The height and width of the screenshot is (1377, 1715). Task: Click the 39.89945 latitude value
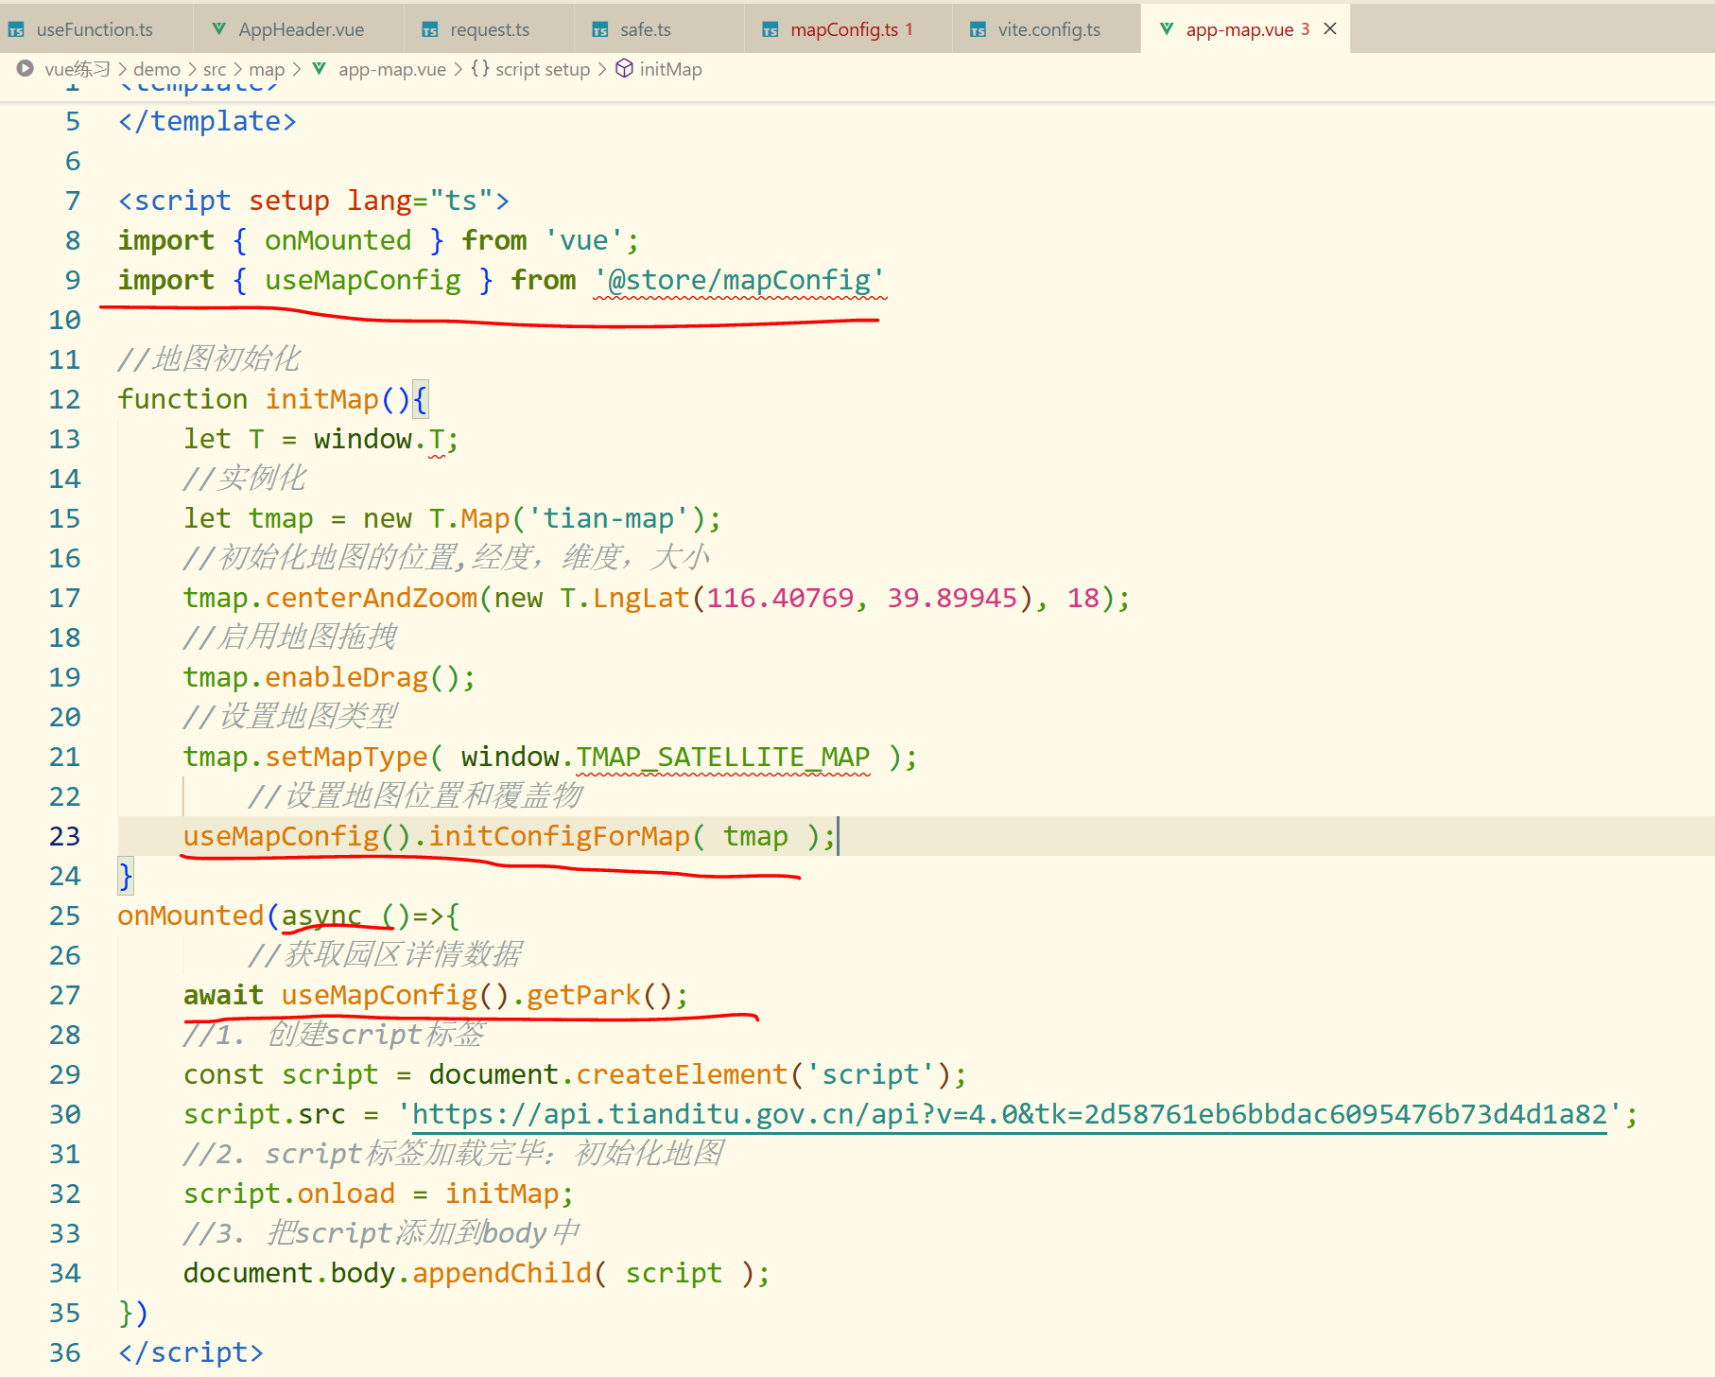[x=952, y=598]
